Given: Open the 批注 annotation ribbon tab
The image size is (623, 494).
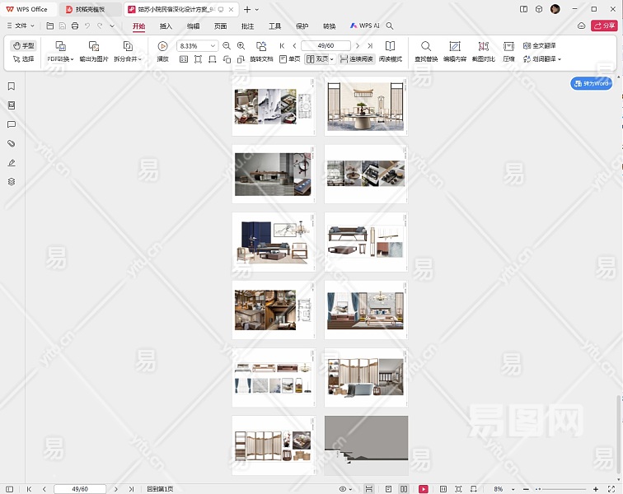Looking at the screenshot, I should pyautogui.click(x=247, y=26).
